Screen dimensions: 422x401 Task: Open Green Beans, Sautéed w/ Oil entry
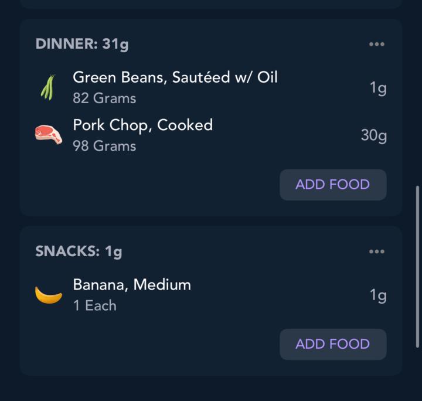[175, 77]
